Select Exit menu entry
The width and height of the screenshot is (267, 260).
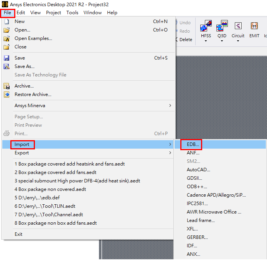(x=88, y=234)
